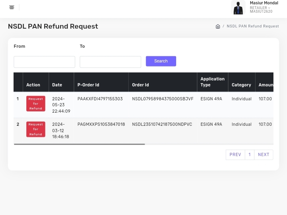Click the Application Type column header
This screenshot has width=287, height=215.
point(212,82)
